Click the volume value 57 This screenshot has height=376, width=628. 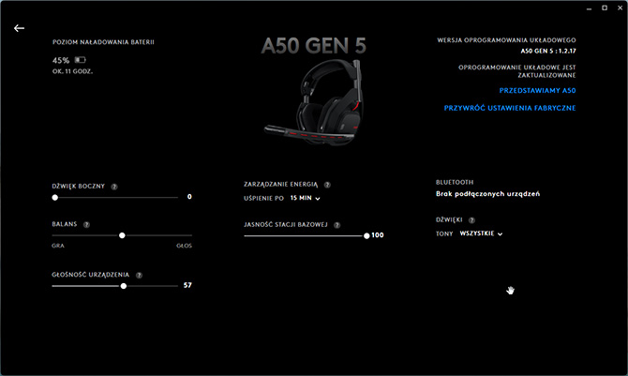(187, 285)
